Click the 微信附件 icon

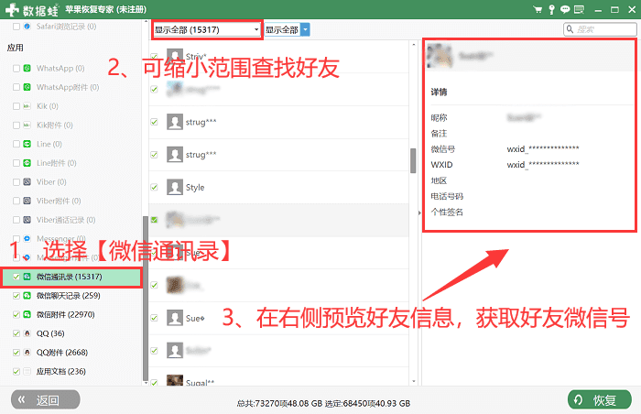27,314
